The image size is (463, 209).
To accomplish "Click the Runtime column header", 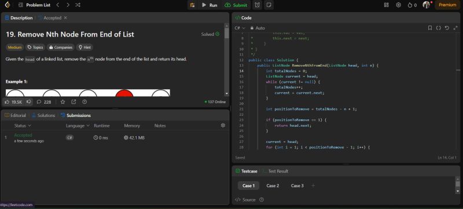I will 102,126.
